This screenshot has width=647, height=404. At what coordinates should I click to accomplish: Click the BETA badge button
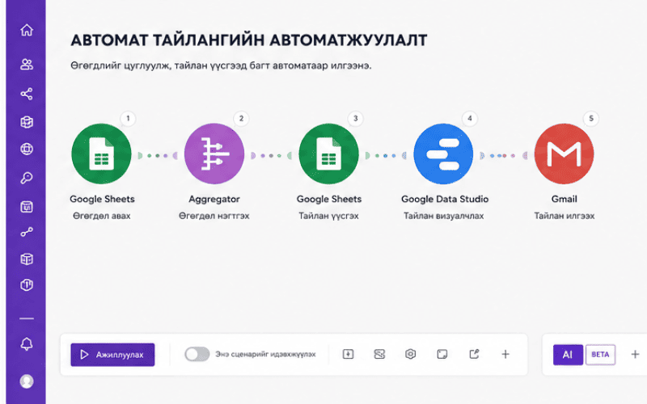point(600,355)
